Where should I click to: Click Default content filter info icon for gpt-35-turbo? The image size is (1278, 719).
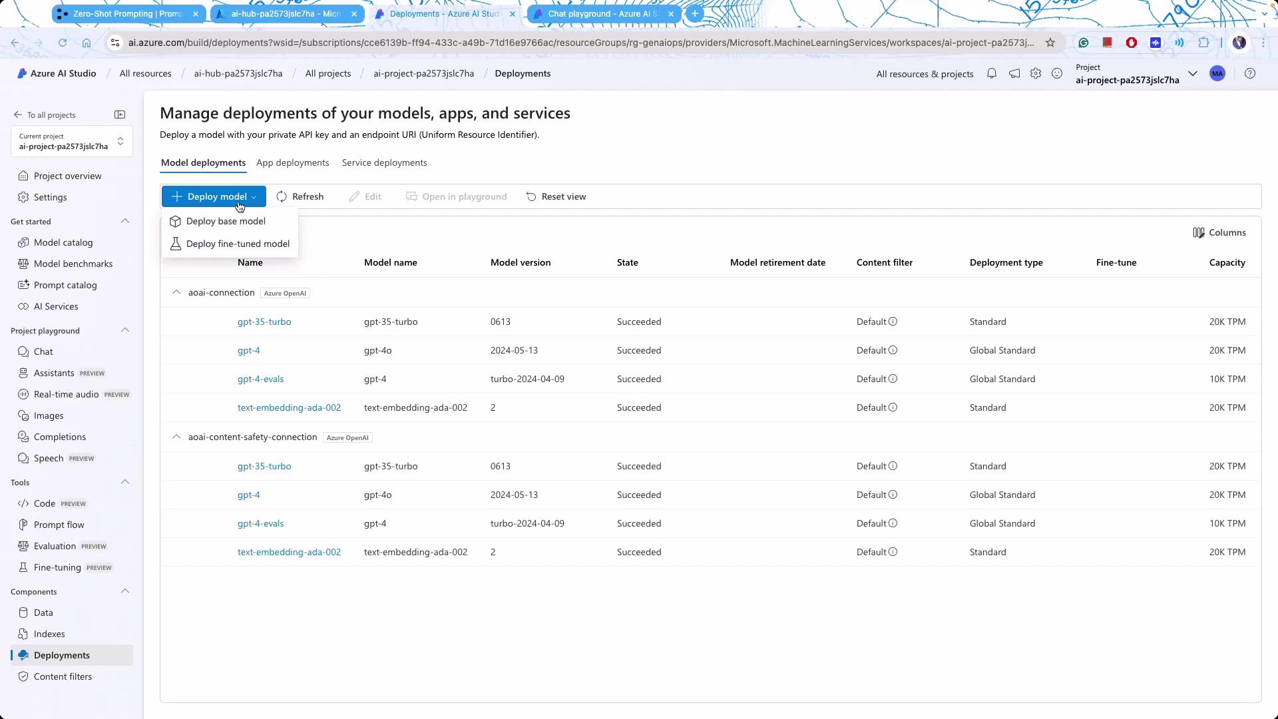893,322
